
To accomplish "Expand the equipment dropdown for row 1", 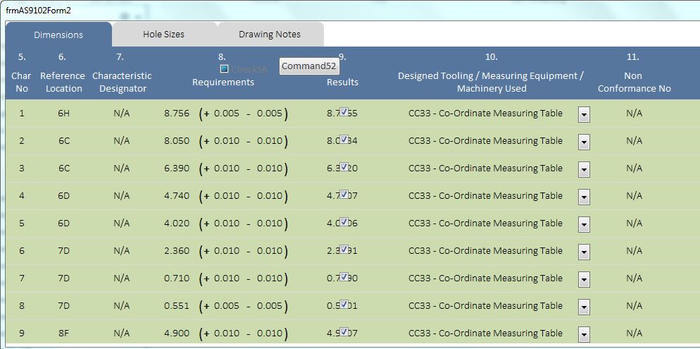I will (x=584, y=115).
